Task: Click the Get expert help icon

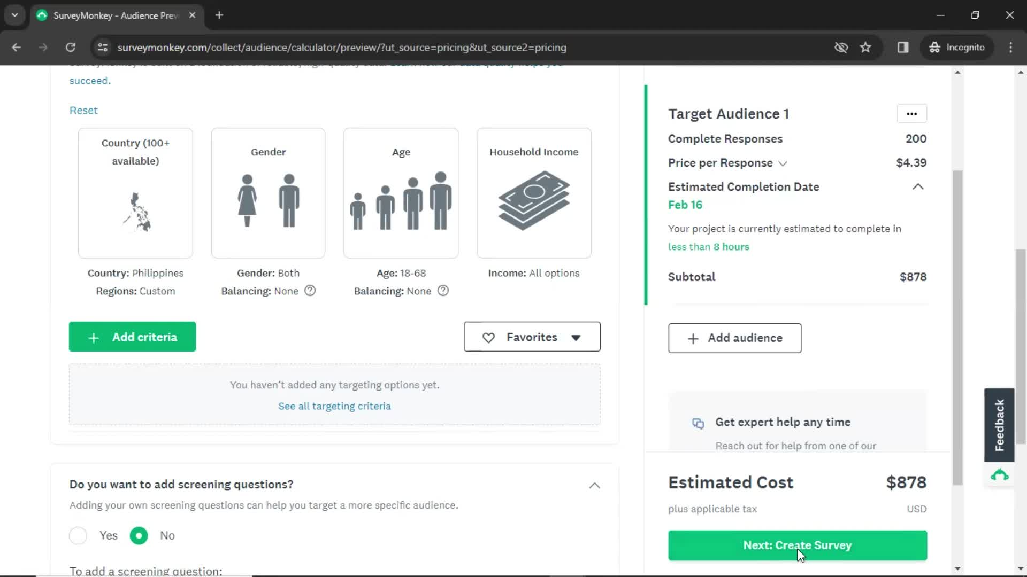Action: [698, 423]
